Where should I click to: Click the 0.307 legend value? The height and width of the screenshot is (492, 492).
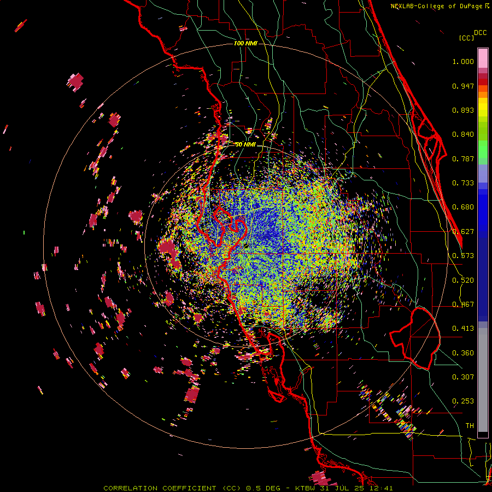click(463, 377)
